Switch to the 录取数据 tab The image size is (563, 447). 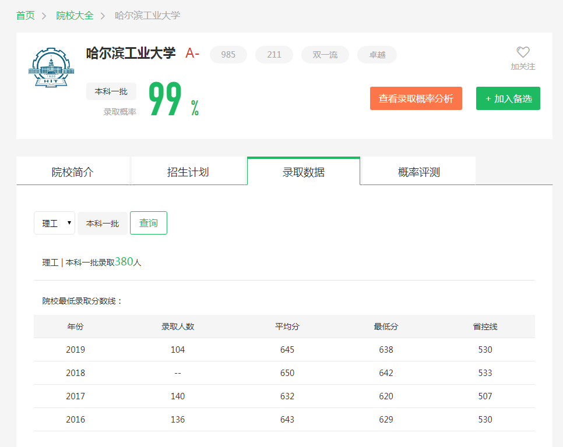pyautogui.click(x=304, y=172)
